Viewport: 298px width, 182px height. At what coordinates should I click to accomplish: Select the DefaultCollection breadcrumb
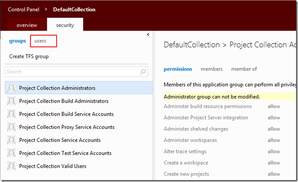(x=74, y=10)
